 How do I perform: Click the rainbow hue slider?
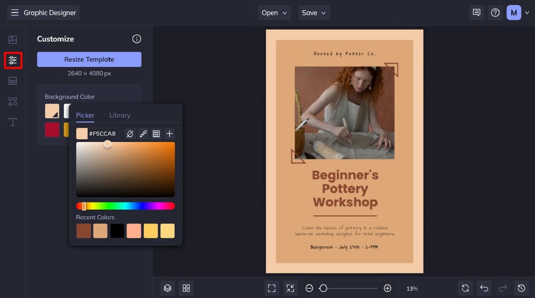click(x=125, y=206)
